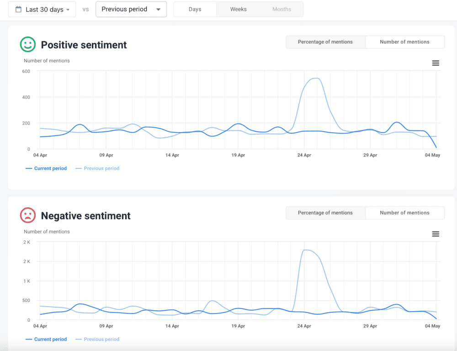Viewport: 457px width, 351px height.
Task: Toggle Previous period series in Positive chart legend
Action: [x=97, y=168]
